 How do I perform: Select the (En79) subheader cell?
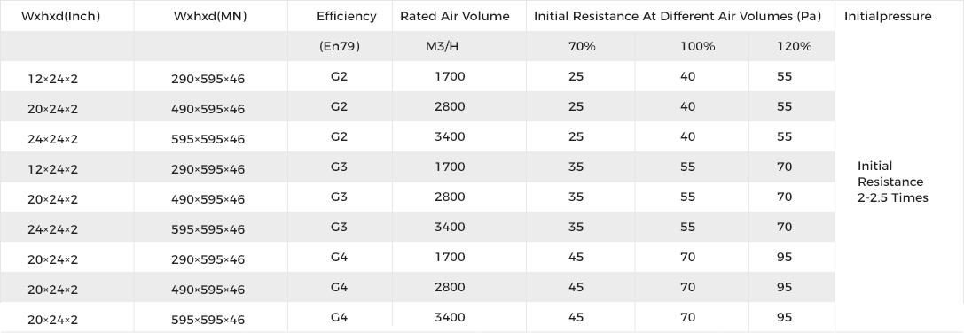coord(340,46)
